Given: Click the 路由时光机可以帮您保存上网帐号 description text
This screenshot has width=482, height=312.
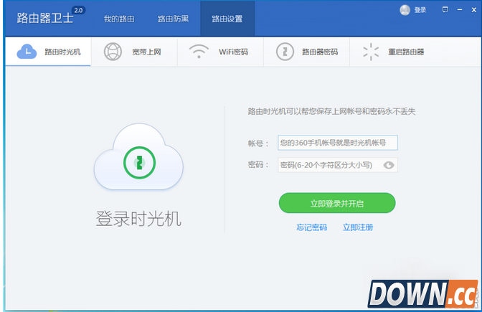Looking at the screenshot, I should 331,111.
